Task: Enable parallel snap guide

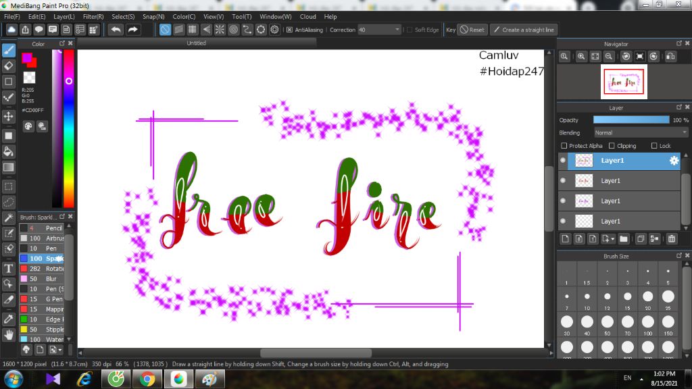Action: 178,30
